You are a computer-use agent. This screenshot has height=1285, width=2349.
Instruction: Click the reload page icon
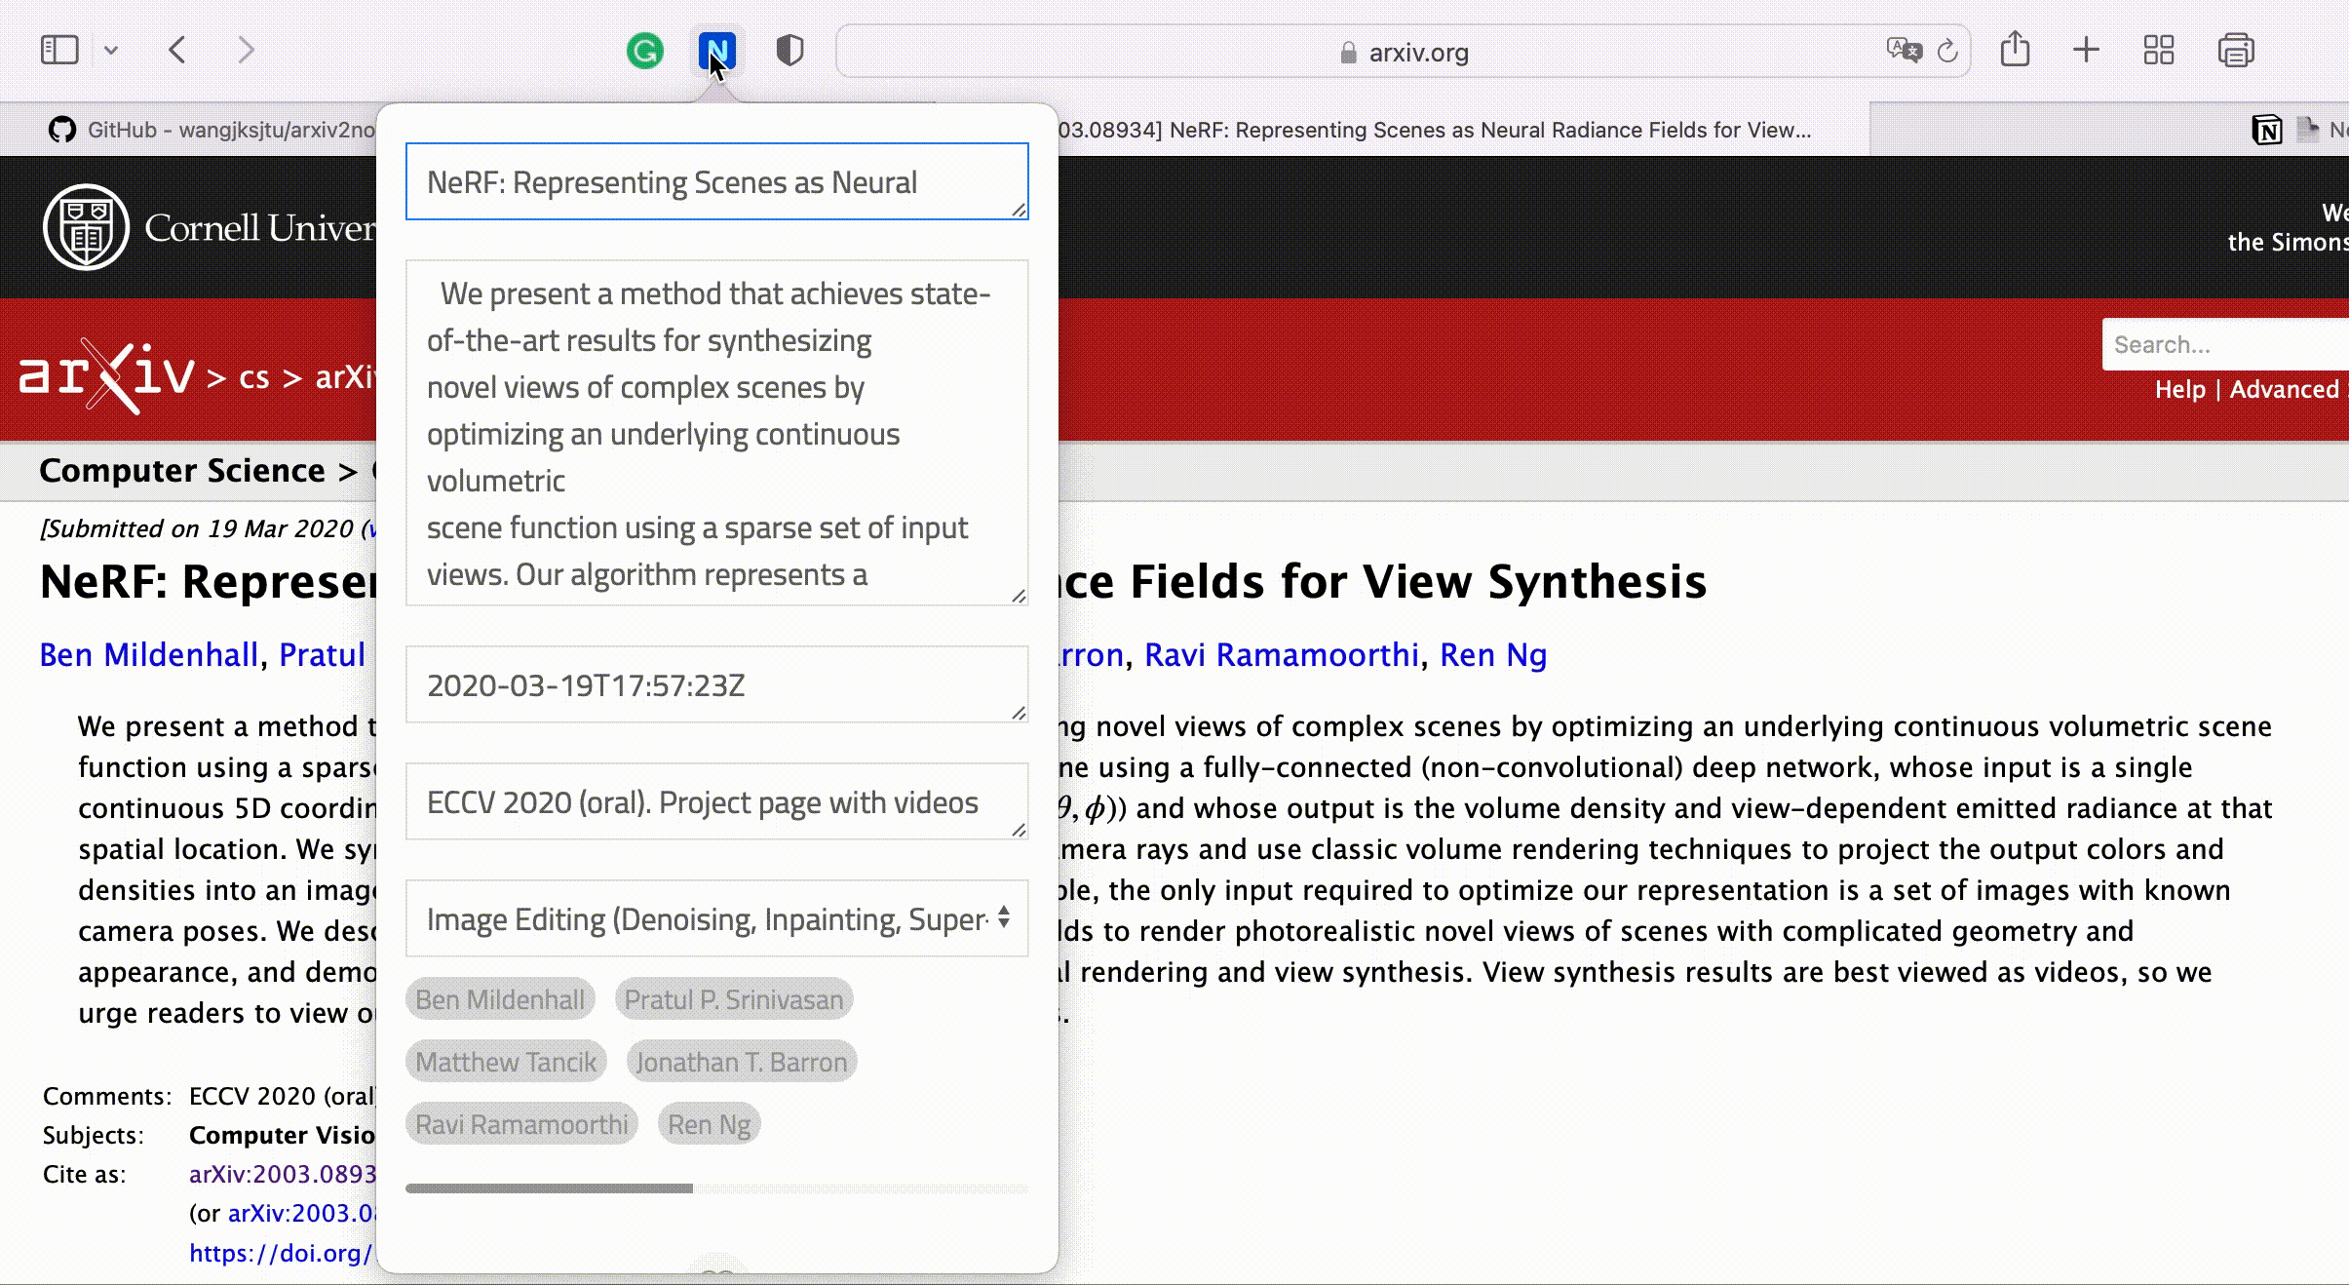click(x=1947, y=51)
